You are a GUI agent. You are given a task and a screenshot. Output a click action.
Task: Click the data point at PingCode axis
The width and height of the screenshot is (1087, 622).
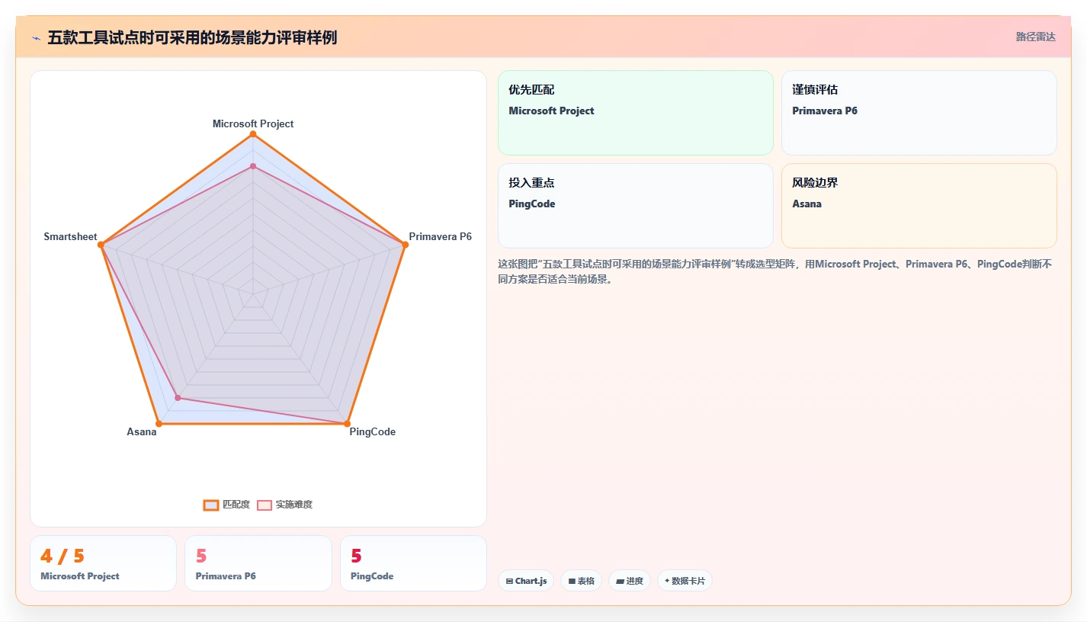tap(347, 423)
